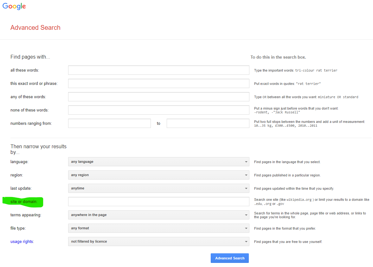
Task: Open the usage rights licence dropdown
Action: (x=158, y=241)
